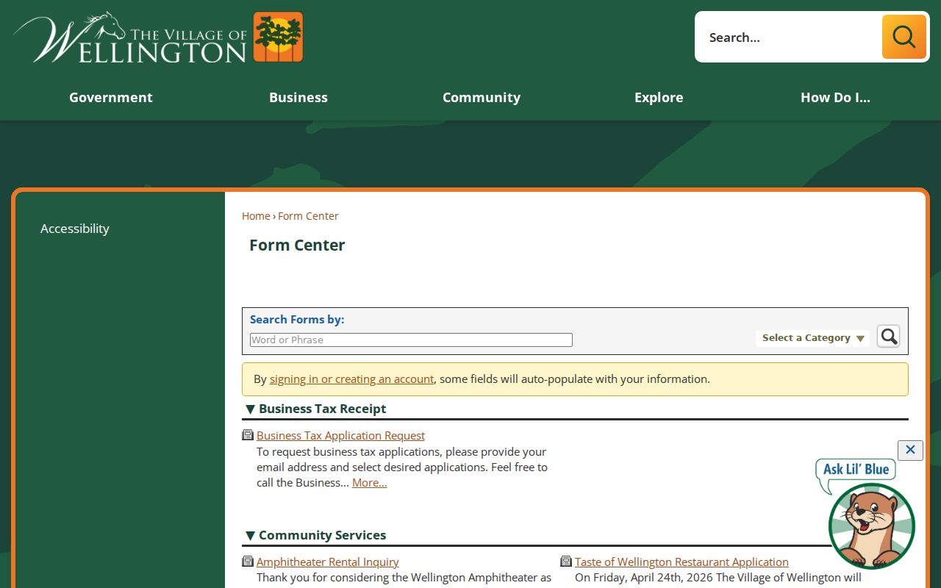
Task: Open the Business menu
Action: (298, 97)
